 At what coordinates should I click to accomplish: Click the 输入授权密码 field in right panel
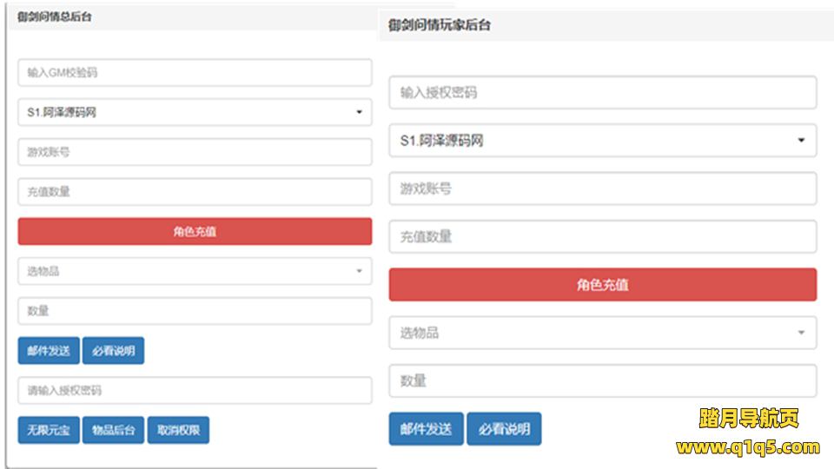(602, 93)
